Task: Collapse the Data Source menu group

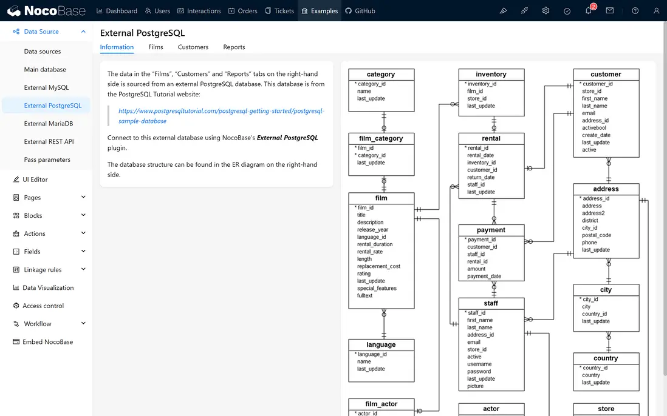Action: [83, 32]
